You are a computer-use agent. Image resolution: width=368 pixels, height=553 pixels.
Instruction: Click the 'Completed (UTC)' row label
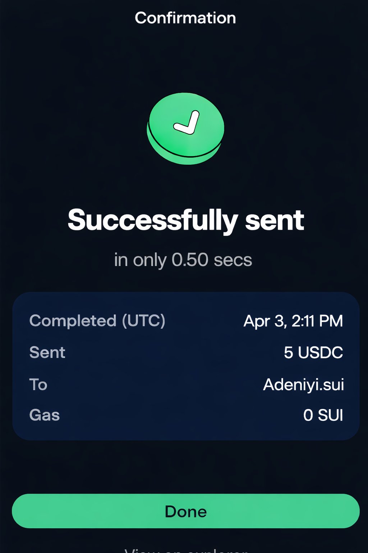97,320
